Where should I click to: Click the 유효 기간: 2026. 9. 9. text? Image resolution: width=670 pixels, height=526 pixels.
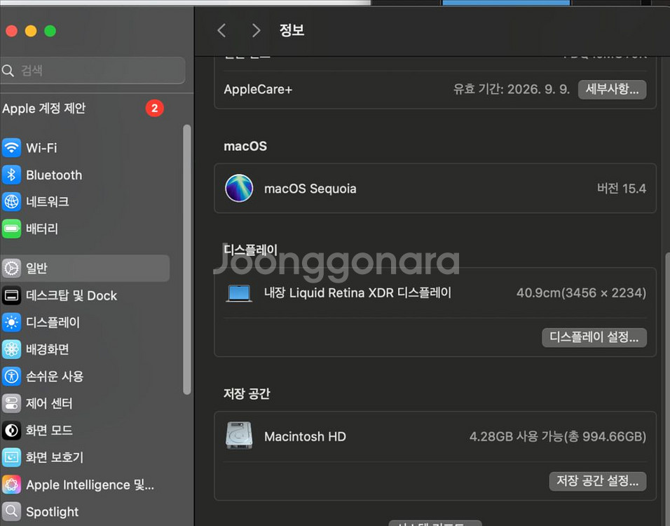click(x=511, y=89)
